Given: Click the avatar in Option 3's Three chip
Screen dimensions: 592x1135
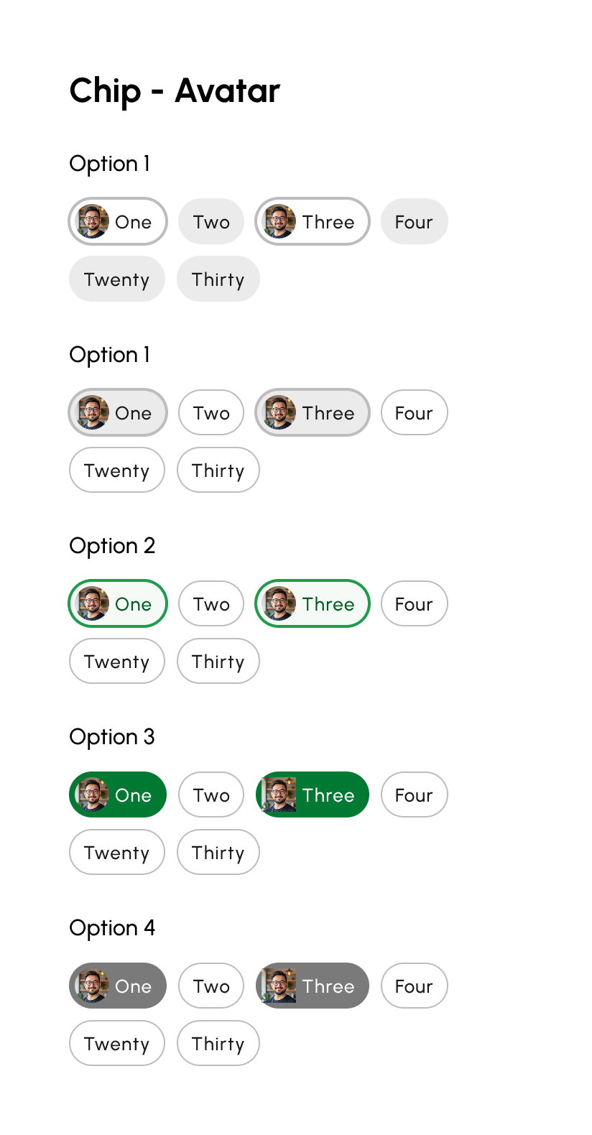Looking at the screenshot, I should point(280,795).
